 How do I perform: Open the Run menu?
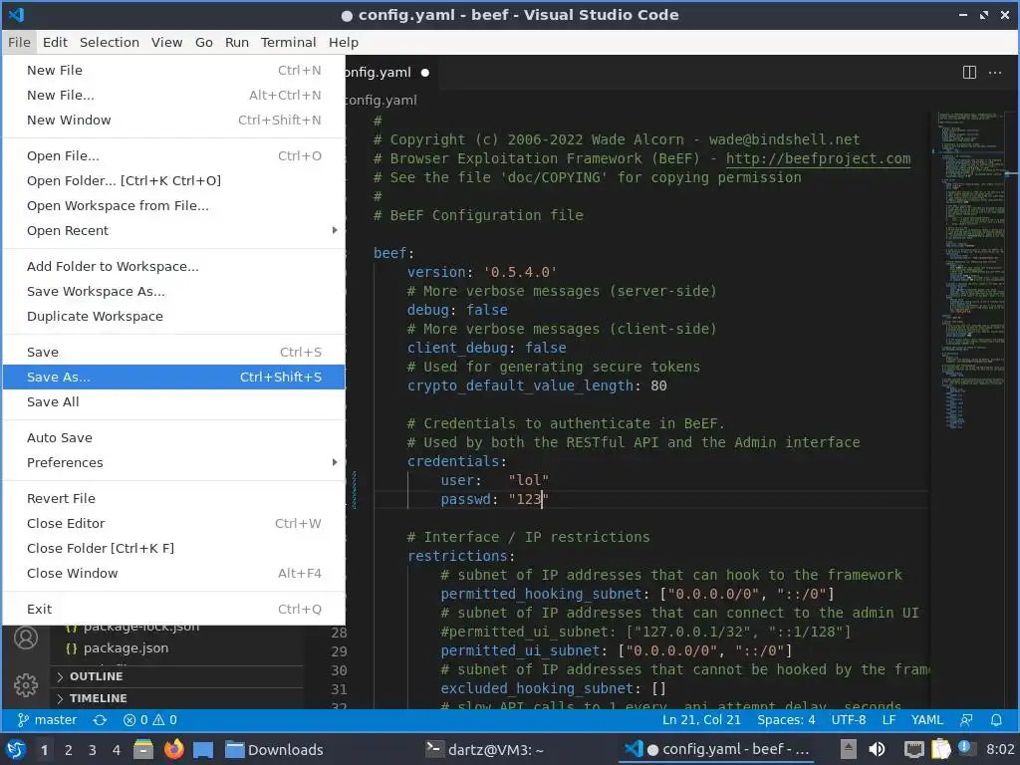pyautogui.click(x=237, y=42)
